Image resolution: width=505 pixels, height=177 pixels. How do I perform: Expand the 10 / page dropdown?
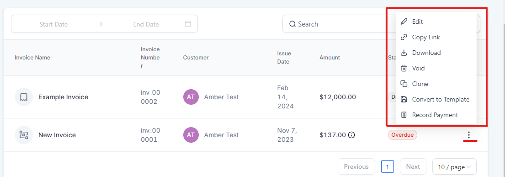coord(454,166)
